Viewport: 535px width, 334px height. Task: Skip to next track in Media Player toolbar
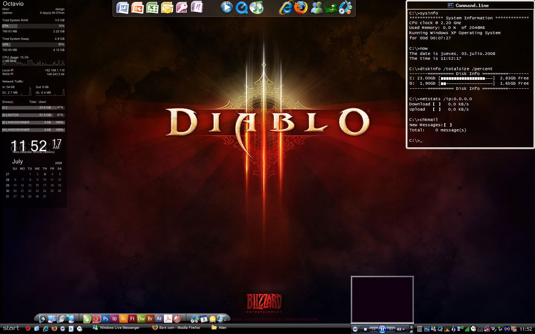(x=390, y=329)
